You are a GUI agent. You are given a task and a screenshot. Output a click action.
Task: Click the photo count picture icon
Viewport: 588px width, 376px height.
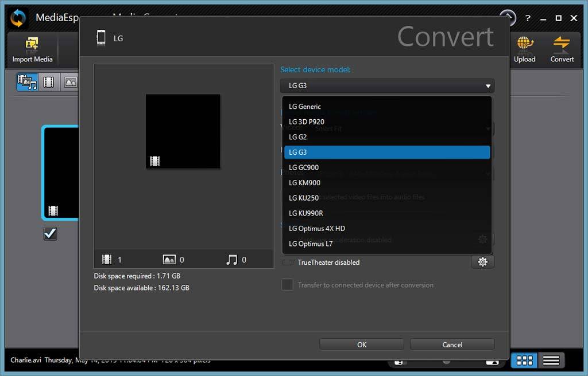[169, 259]
